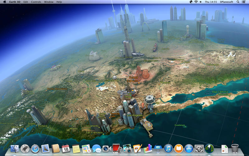The width and height of the screenshot is (249, 156).
Task: Open the Controls menu
Action: (36, 2)
